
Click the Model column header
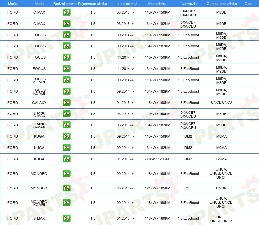coord(39,4)
